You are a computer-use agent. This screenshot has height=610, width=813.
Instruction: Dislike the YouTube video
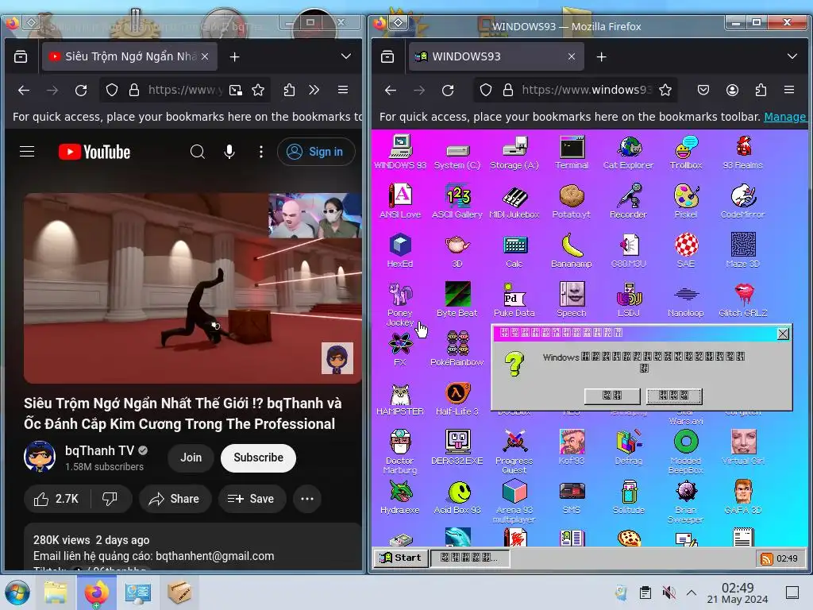(110, 499)
